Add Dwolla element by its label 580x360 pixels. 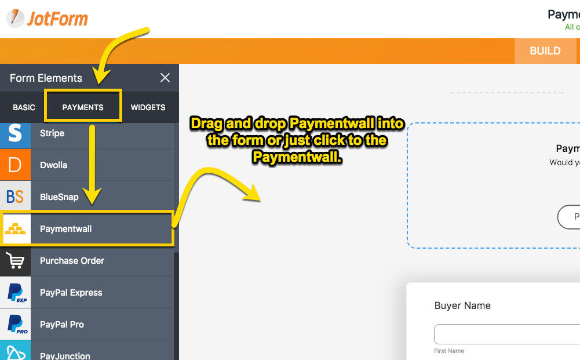[x=54, y=165]
